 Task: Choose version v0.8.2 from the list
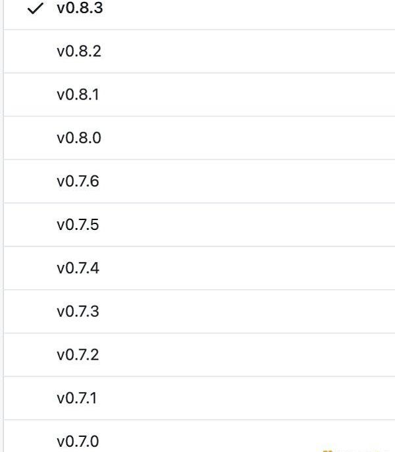click(79, 51)
